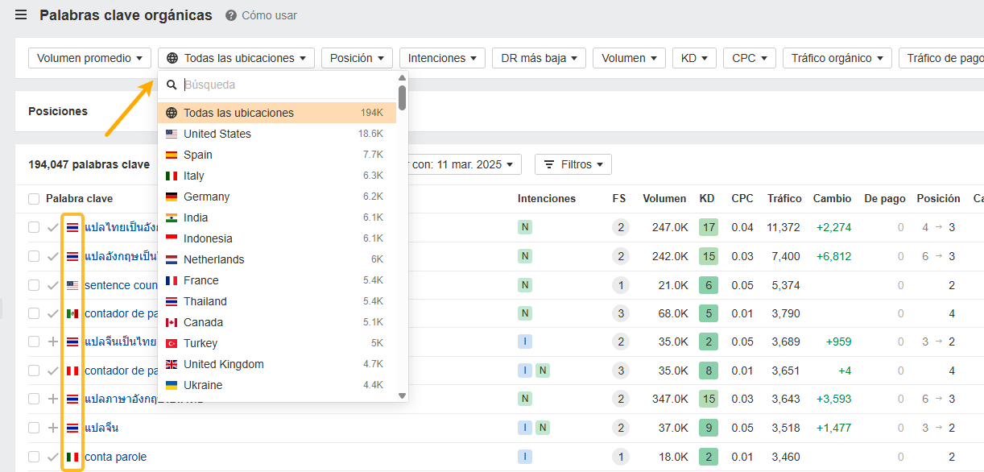
Task: Open the conta parole keyword link
Action: click(115, 457)
